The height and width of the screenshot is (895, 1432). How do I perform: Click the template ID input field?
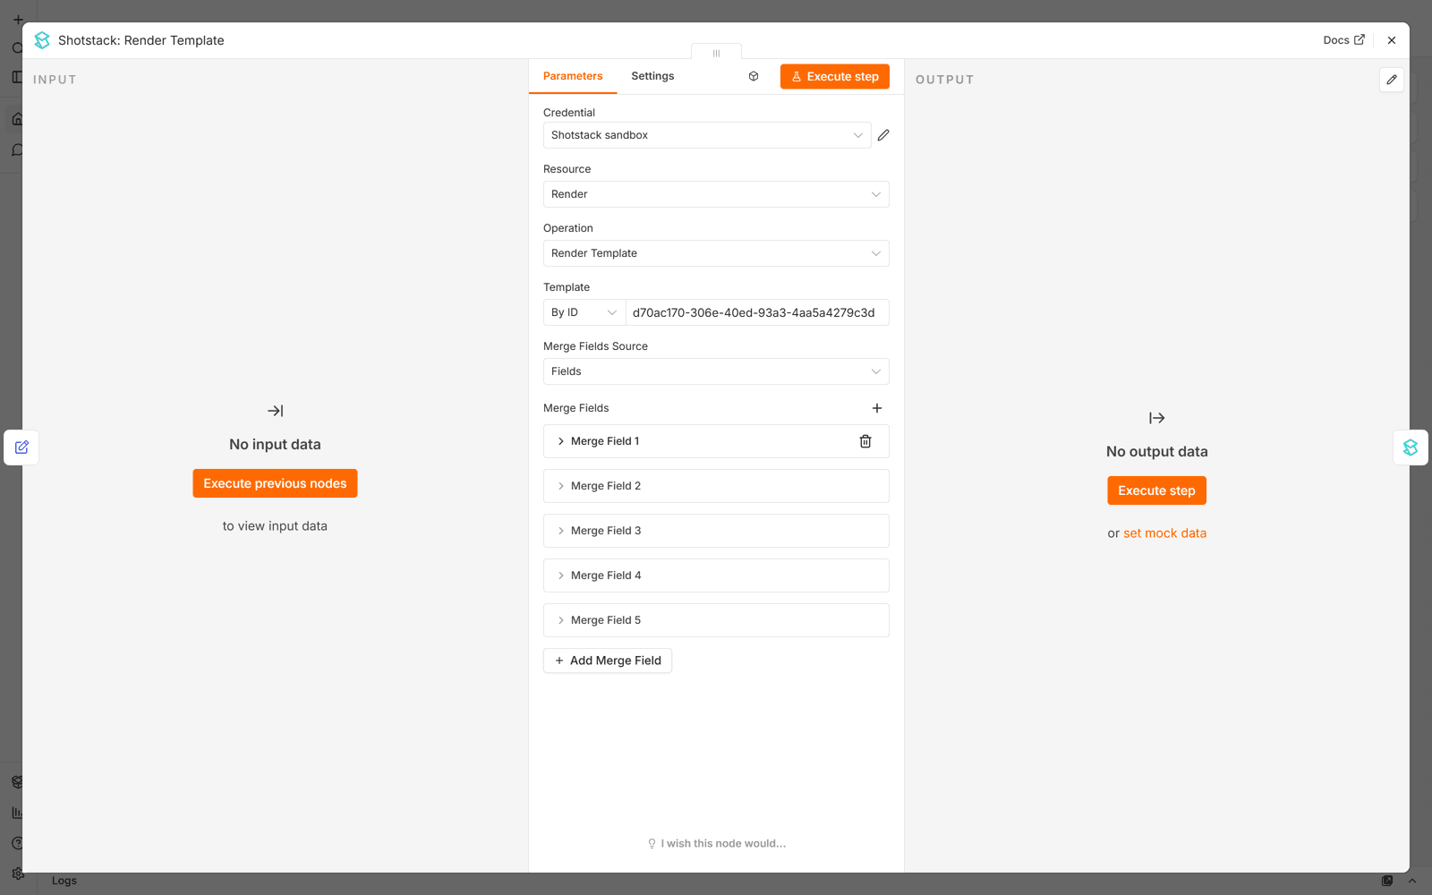757,312
